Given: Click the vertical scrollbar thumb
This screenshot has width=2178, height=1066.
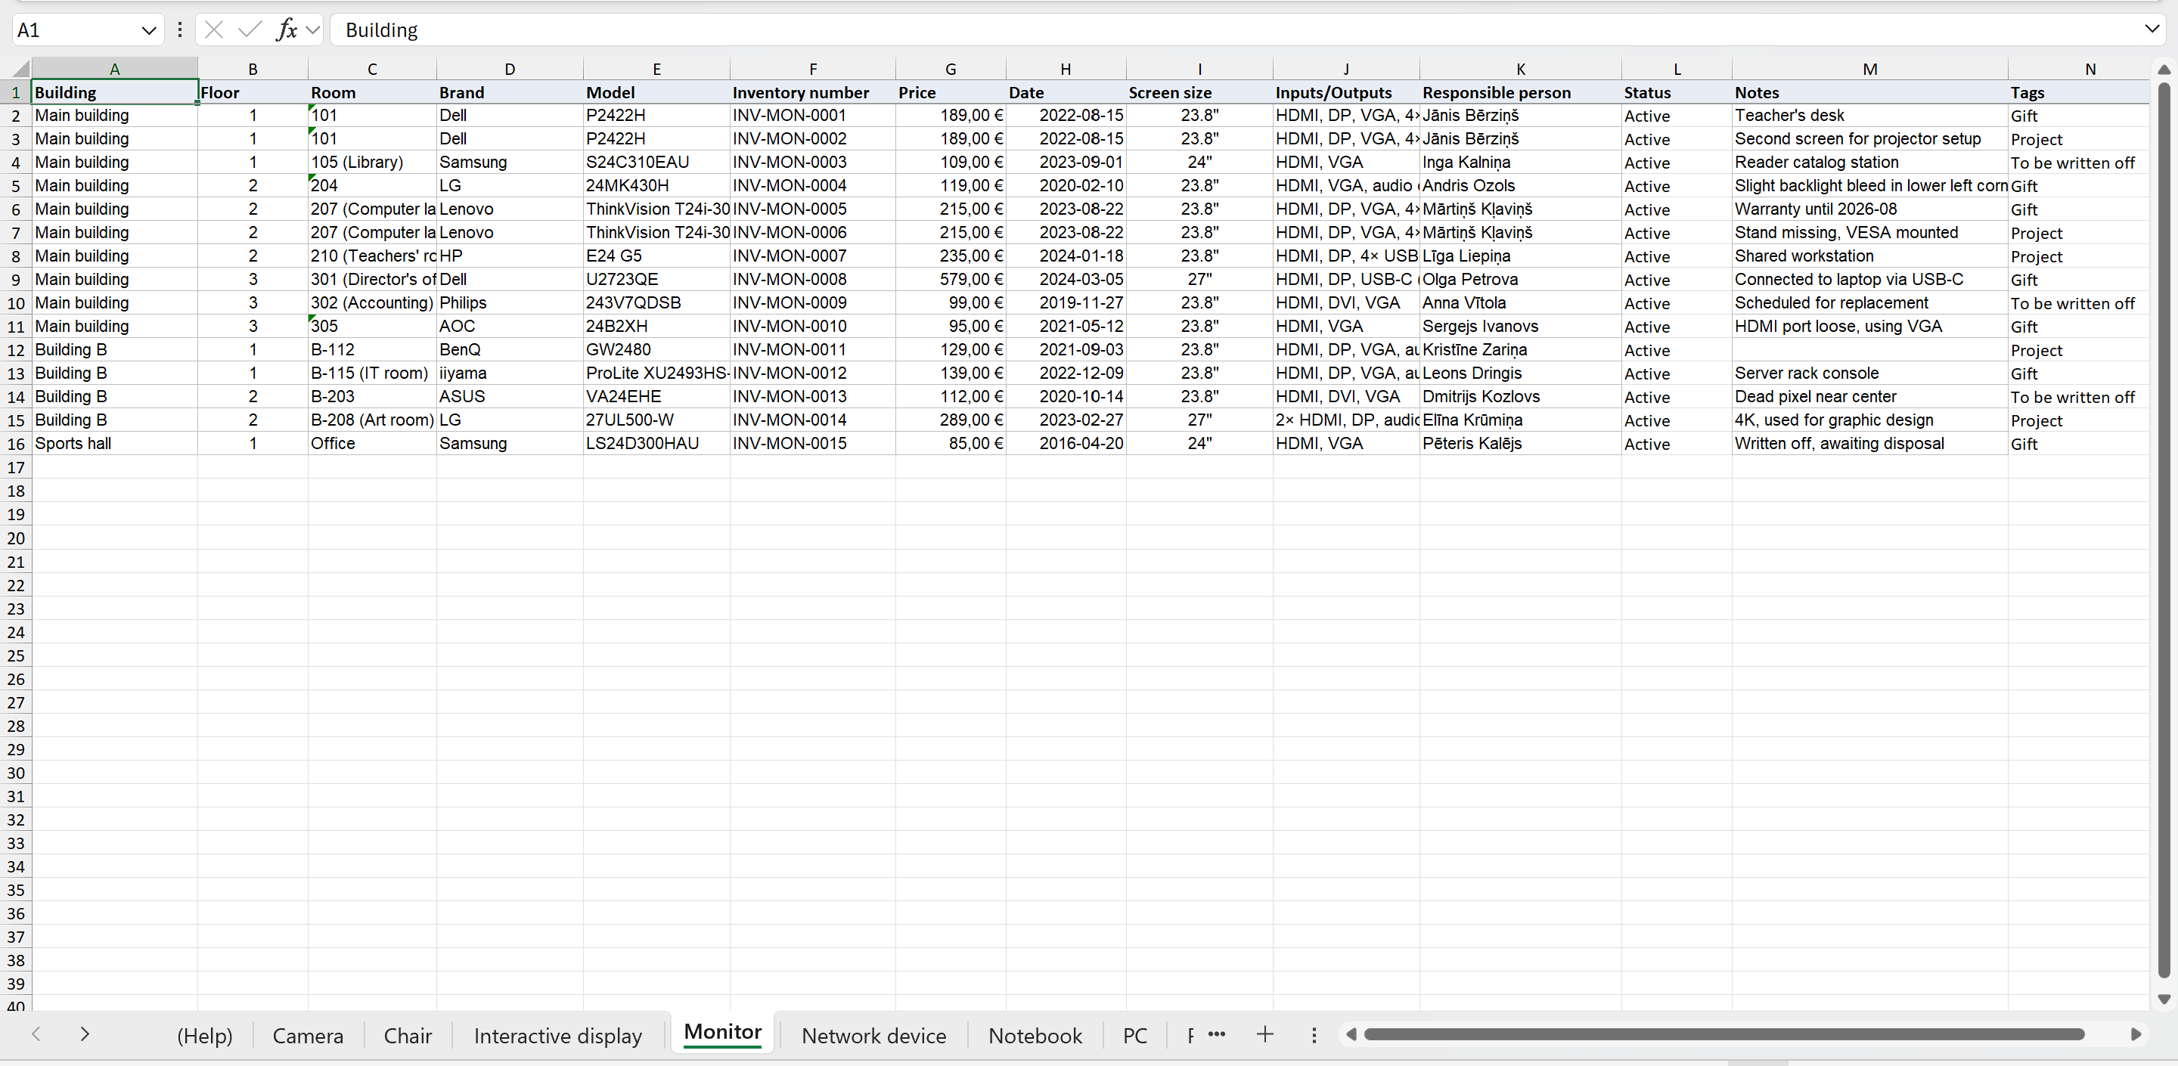Looking at the screenshot, I should [x=2164, y=530].
